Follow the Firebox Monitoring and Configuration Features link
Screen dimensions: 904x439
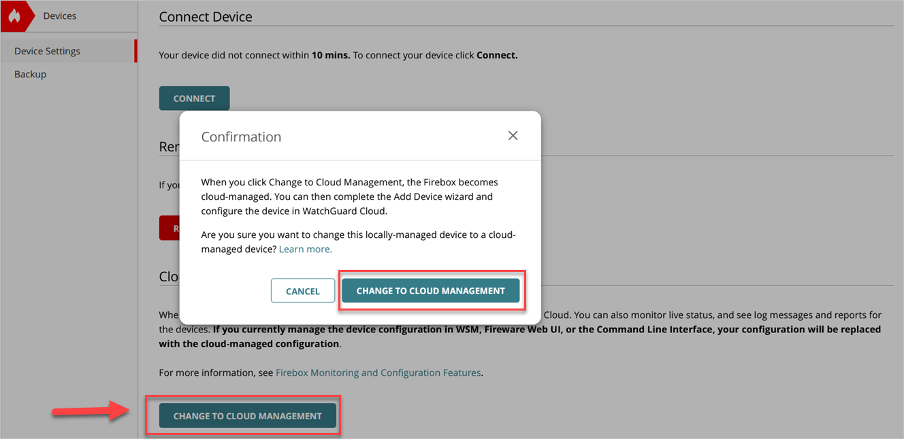pyautogui.click(x=378, y=372)
